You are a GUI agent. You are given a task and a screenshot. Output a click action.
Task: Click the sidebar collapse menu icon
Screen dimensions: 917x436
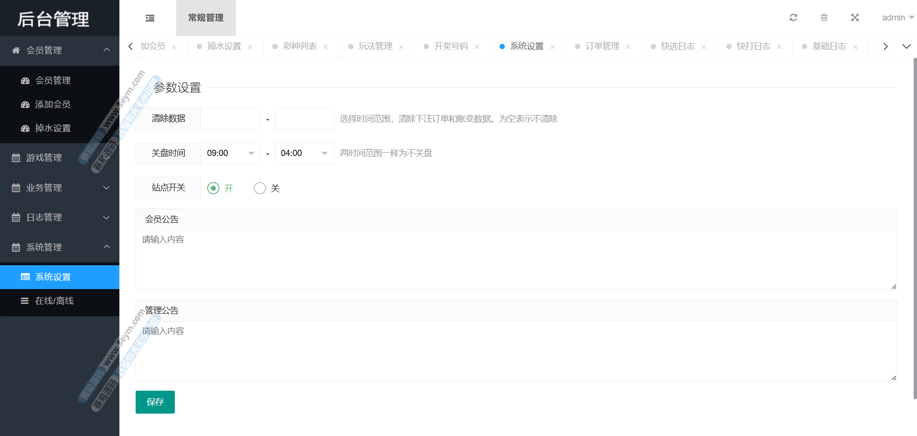[150, 18]
